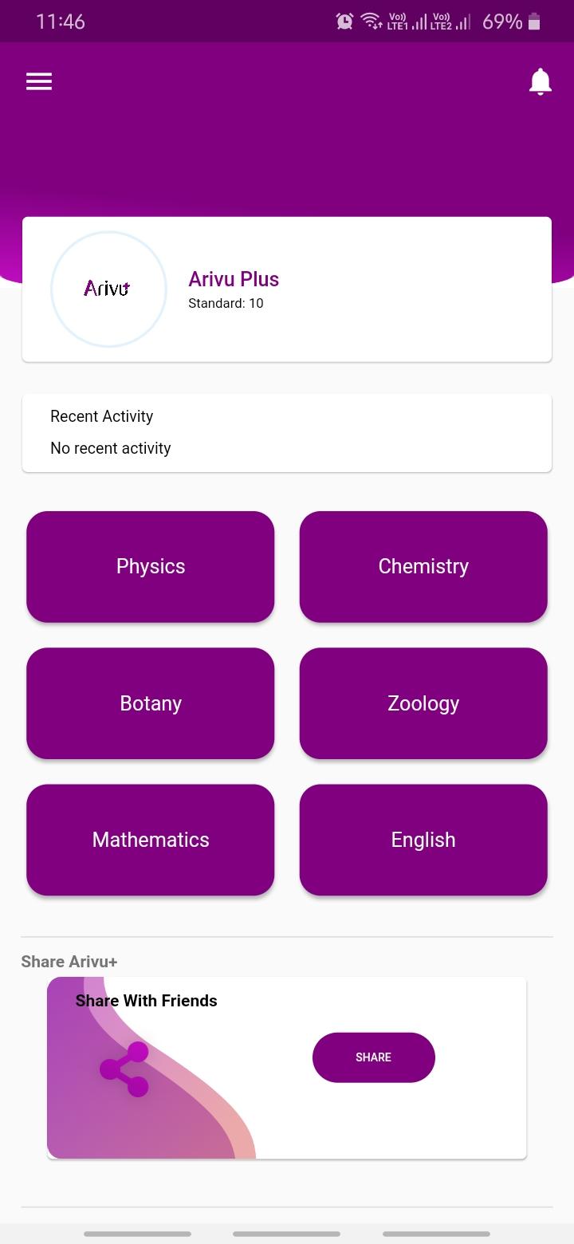Tap the purple share graphic icon
Screen dimensions: 574x1244
[125, 1069]
